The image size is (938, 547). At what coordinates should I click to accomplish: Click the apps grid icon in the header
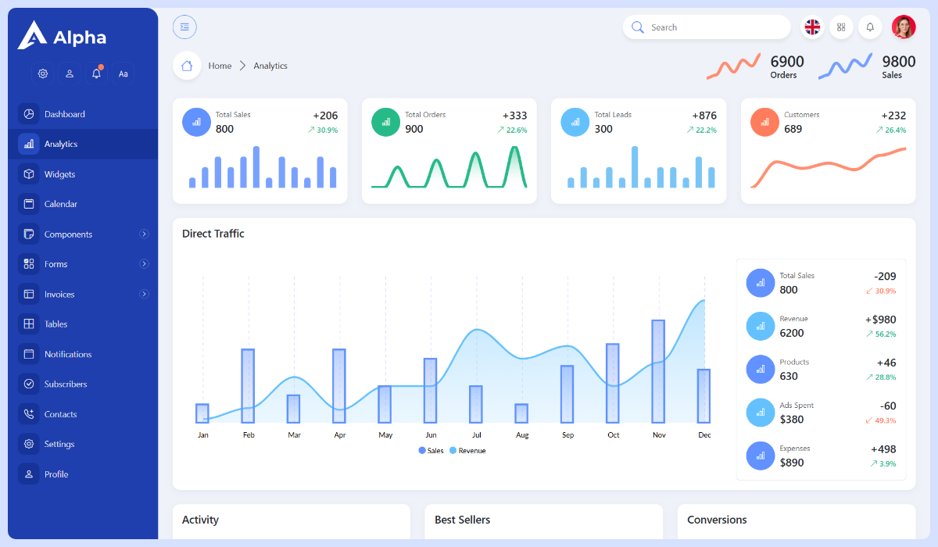(x=841, y=27)
